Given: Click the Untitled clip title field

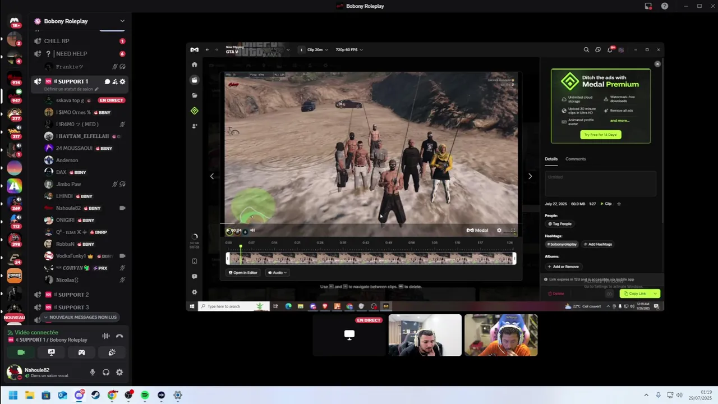Looking at the screenshot, I should point(600,183).
